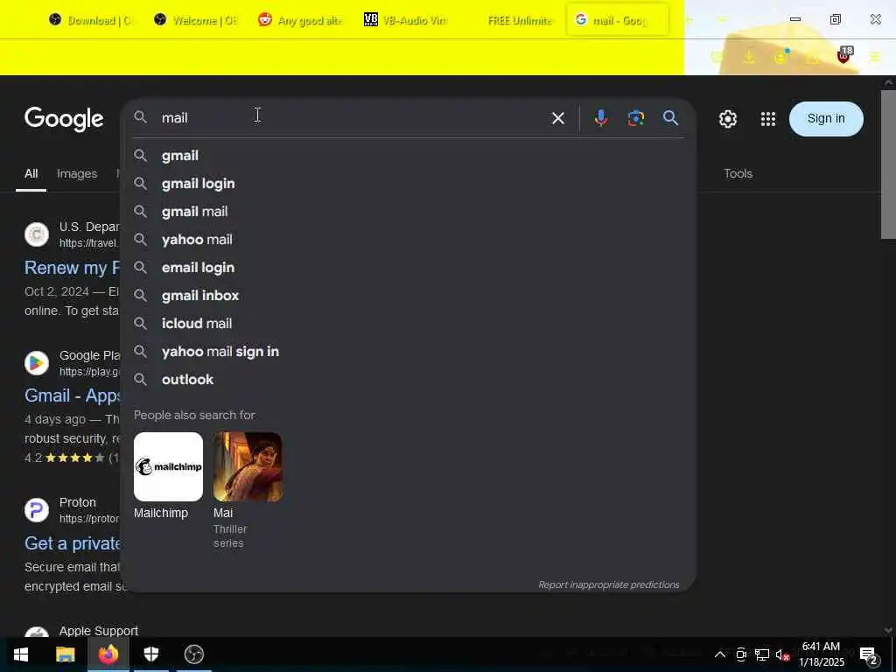Open the notification center icon with 2 badge
The height and width of the screenshot is (672, 896).
point(869,655)
